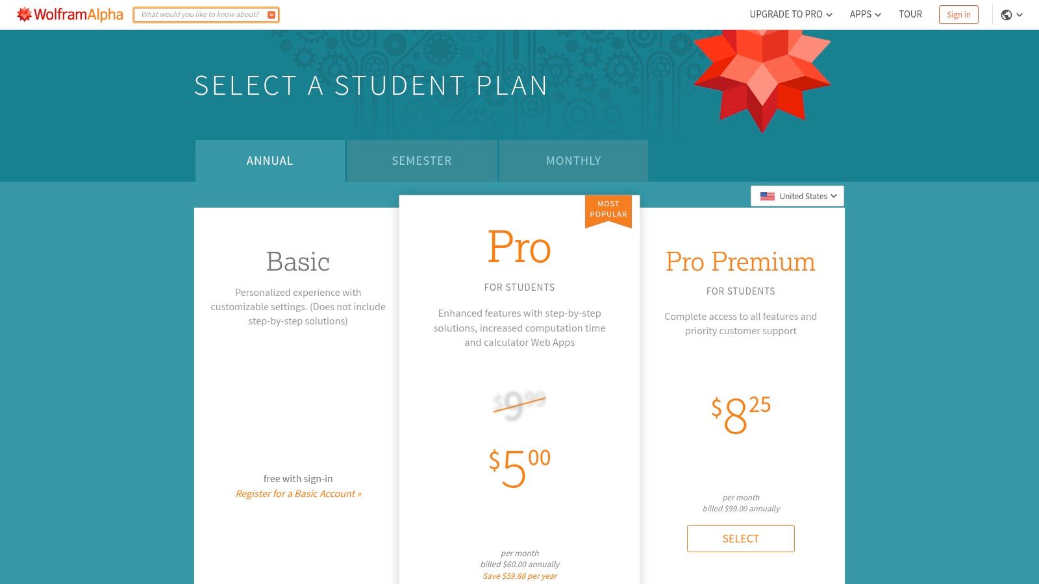Image resolution: width=1039 pixels, height=584 pixels.
Task: Click the orange compute button in search box
Action: pos(271,15)
